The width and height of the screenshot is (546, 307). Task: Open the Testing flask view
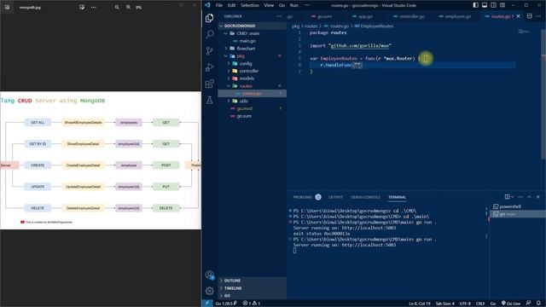click(x=209, y=100)
